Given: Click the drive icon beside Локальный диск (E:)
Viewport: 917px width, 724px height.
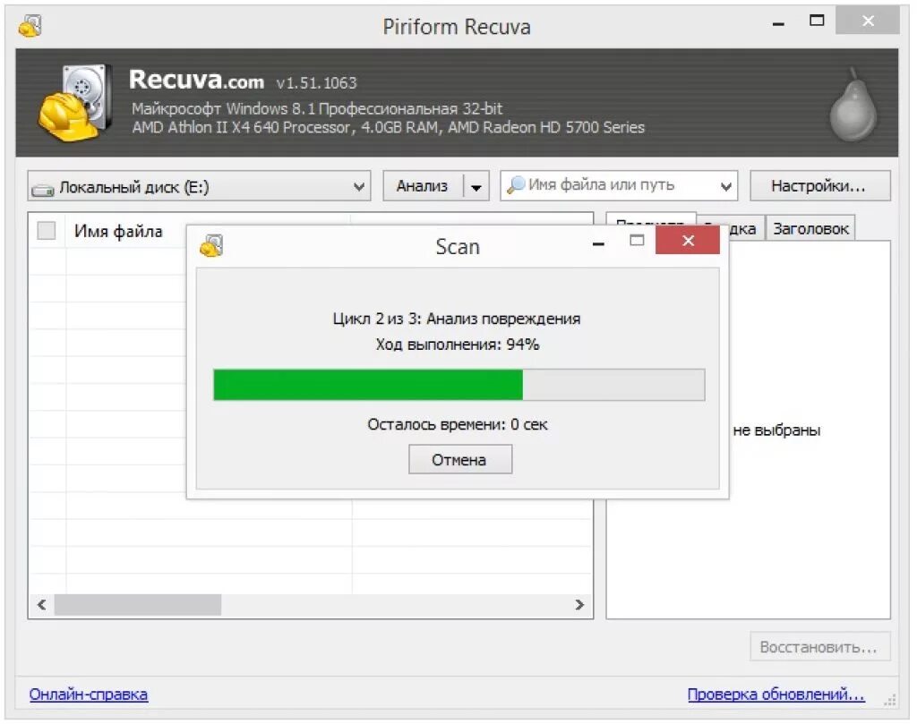Looking at the screenshot, I should pos(43,190).
